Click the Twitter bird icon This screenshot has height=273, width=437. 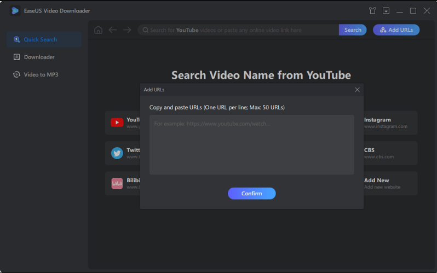point(117,153)
